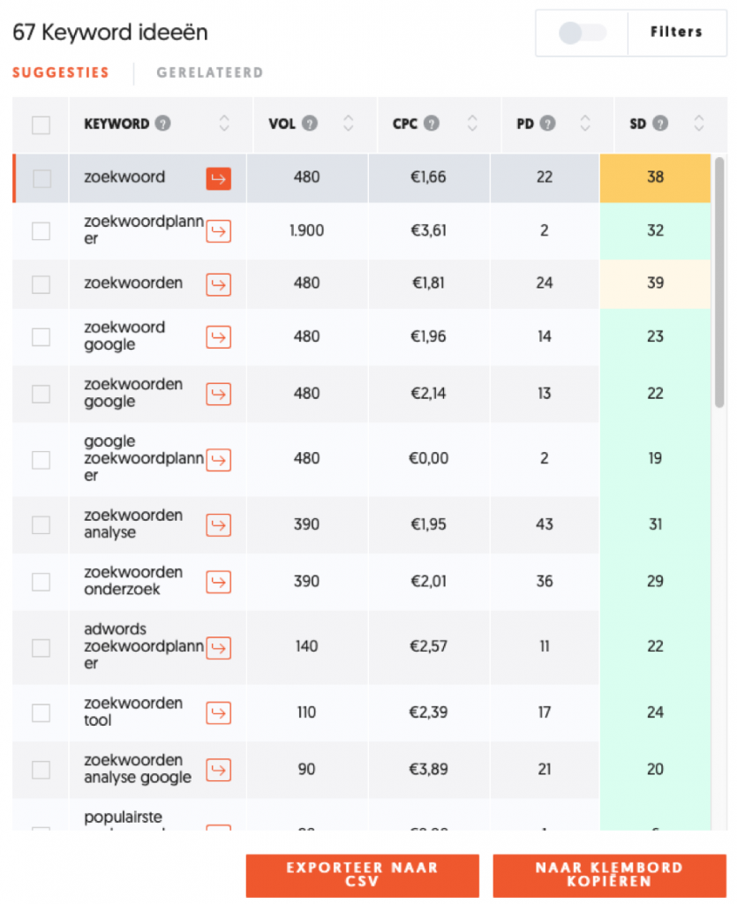Viewport: 737px width, 904px height.
Task: Select the SUGGESTIES tab
Action: [x=61, y=73]
